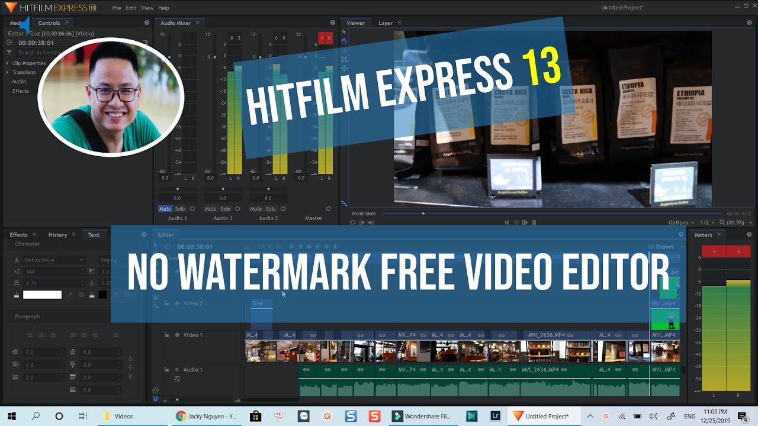This screenshot has width=758, height=426.
Task: Click the Audio 1 waveform level icon
Action: click(x=177, y=379)
